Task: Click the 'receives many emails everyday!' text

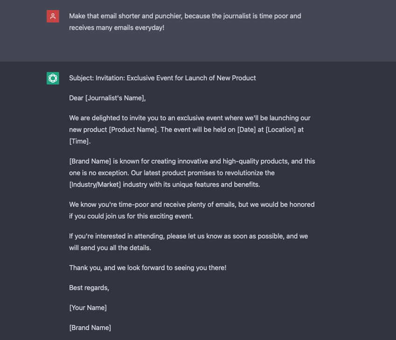Action: point(117,28)
